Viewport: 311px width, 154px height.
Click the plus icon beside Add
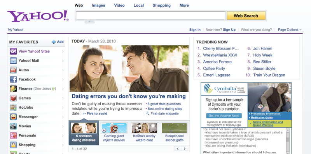54,42
